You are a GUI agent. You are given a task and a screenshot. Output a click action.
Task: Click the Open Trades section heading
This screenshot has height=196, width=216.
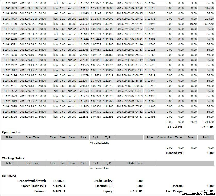click(x=11, y=132)
